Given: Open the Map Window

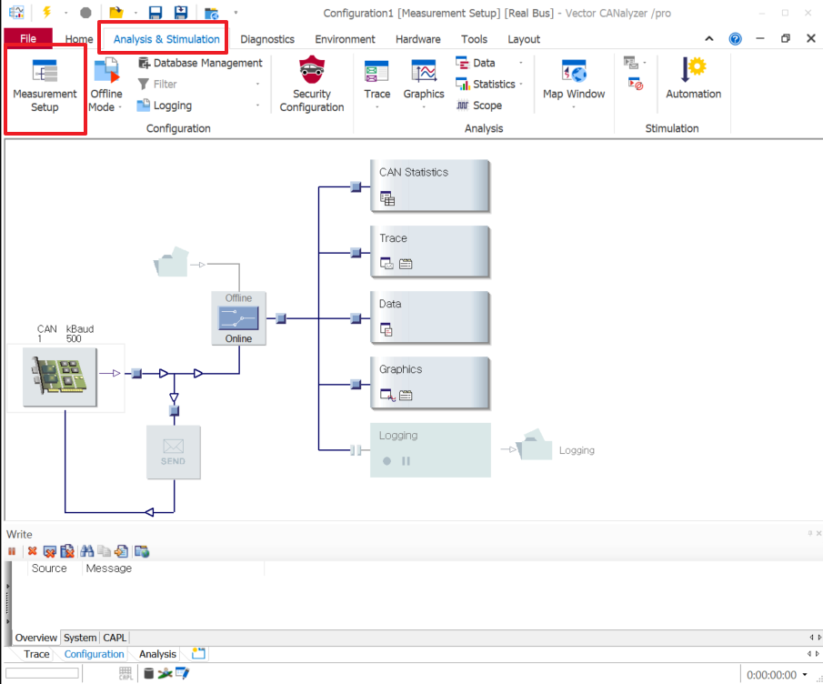Looking at the screenshot, I should click(x=574, y=80).
